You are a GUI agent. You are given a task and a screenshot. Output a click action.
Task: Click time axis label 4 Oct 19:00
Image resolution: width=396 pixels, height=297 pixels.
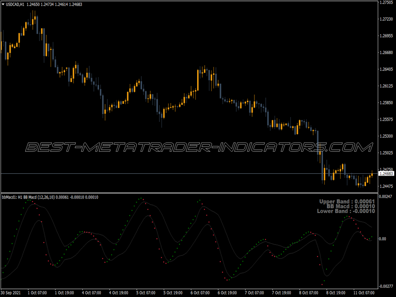pos(119,293)
